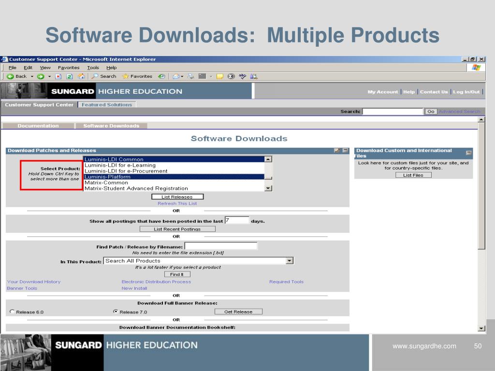Image resolution: width=495 pixels, height=371 pixels.
Task: Open Electronic Distribution Process link
Action: coord(156,282)
